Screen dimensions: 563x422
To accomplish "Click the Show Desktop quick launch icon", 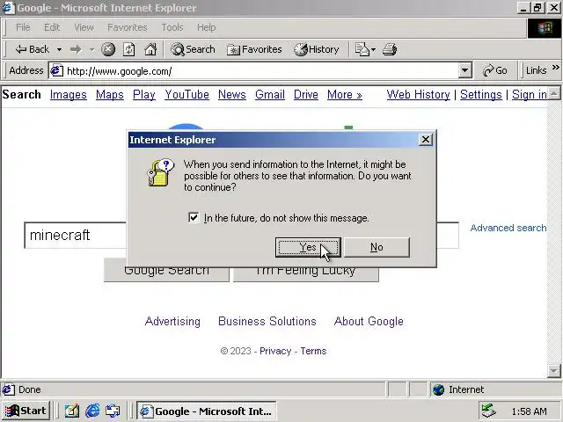I will 72,411.
